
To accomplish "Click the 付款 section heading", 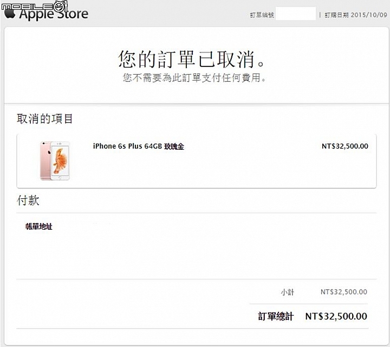I will (28, 201).
